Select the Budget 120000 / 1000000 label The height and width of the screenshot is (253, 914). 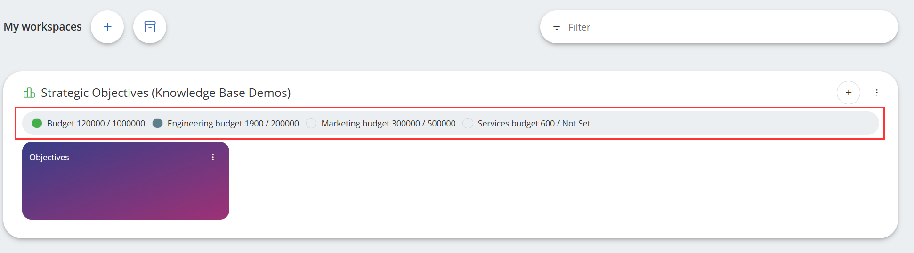[x=96, y=123]
